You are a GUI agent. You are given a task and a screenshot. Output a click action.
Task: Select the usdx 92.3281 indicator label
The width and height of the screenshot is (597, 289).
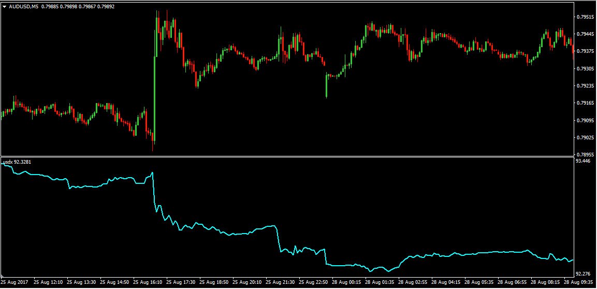pos(17,162)
